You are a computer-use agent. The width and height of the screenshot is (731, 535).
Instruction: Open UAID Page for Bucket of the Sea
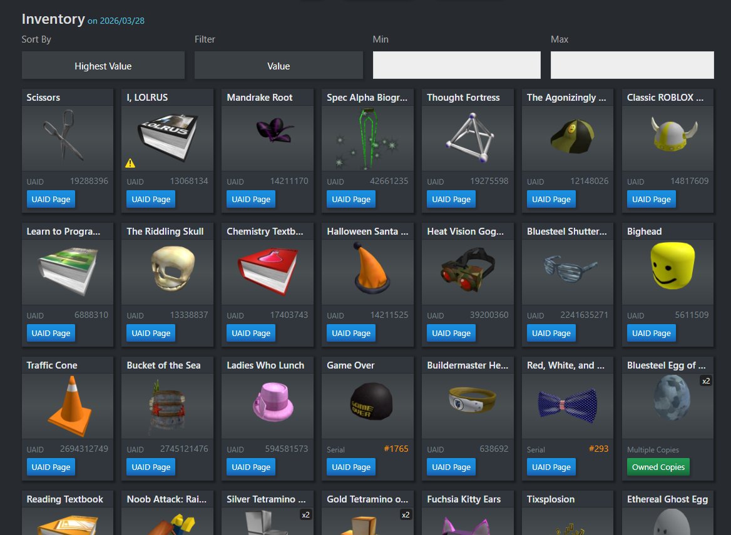coord(151,467)
